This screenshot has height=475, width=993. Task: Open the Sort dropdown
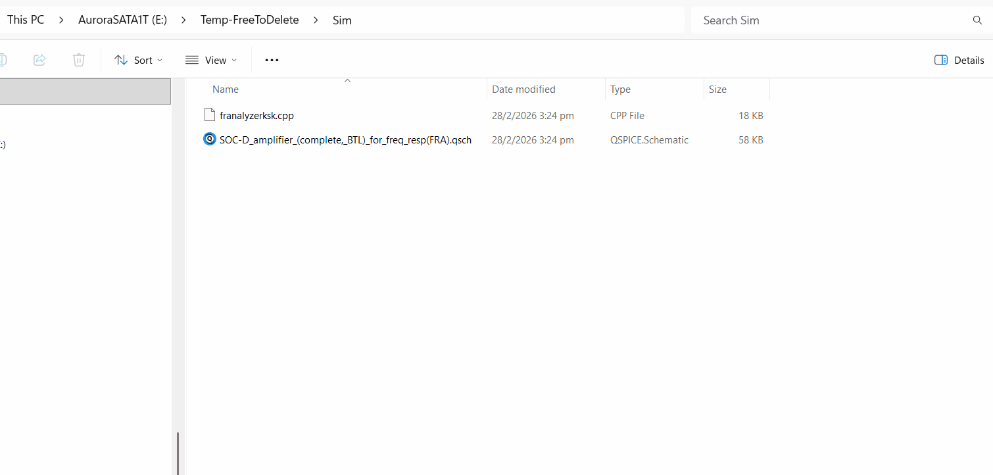pos(138,60)
